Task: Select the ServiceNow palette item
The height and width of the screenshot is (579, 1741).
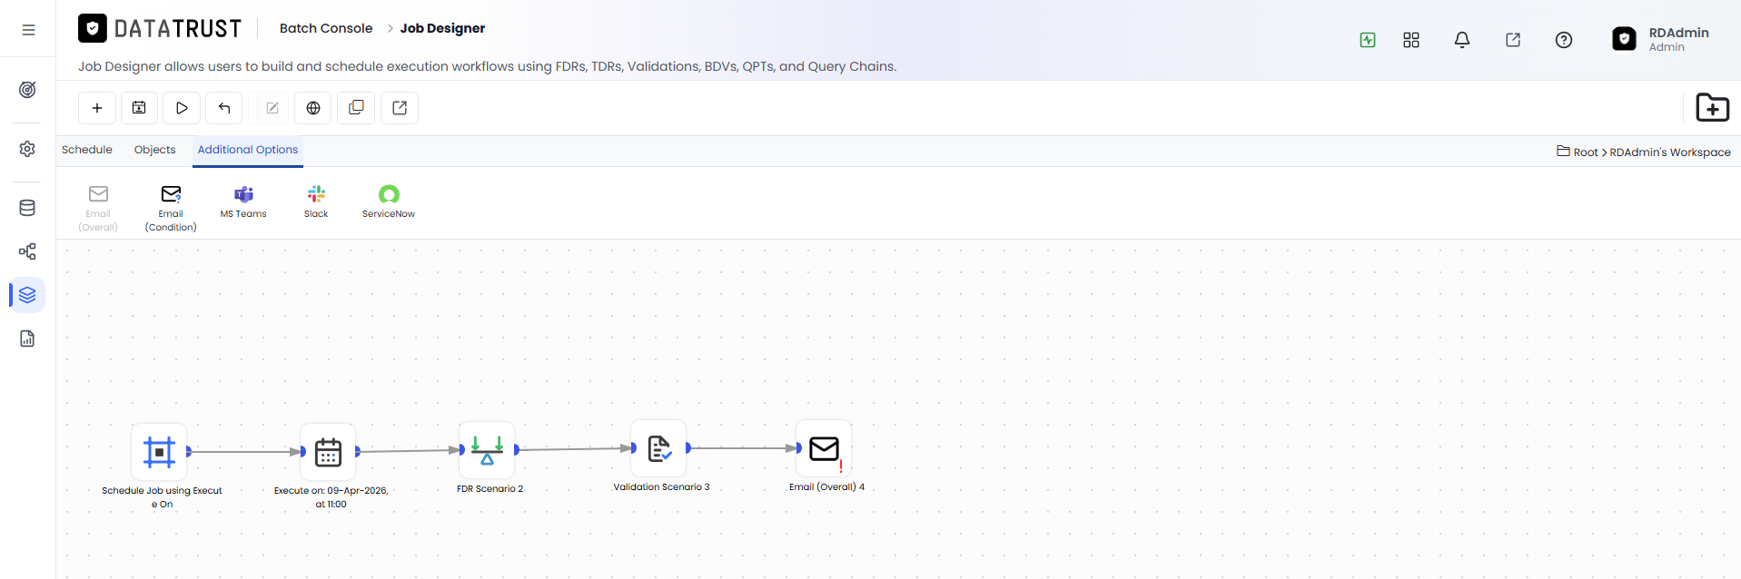Action: 389,201
